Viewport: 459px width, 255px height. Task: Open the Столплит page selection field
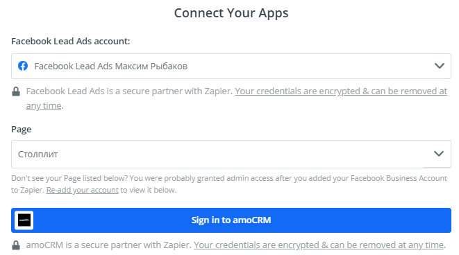pos(231,154)
